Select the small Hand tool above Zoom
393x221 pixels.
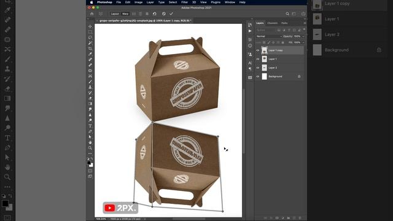click(90, 142)
